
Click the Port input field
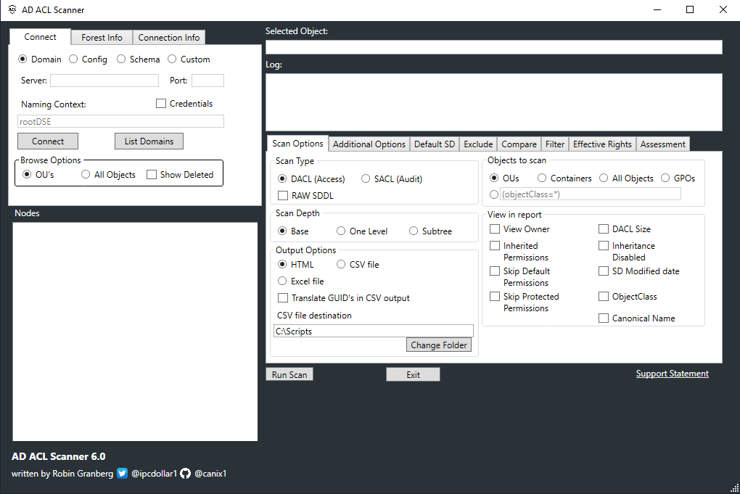point(207,81)
